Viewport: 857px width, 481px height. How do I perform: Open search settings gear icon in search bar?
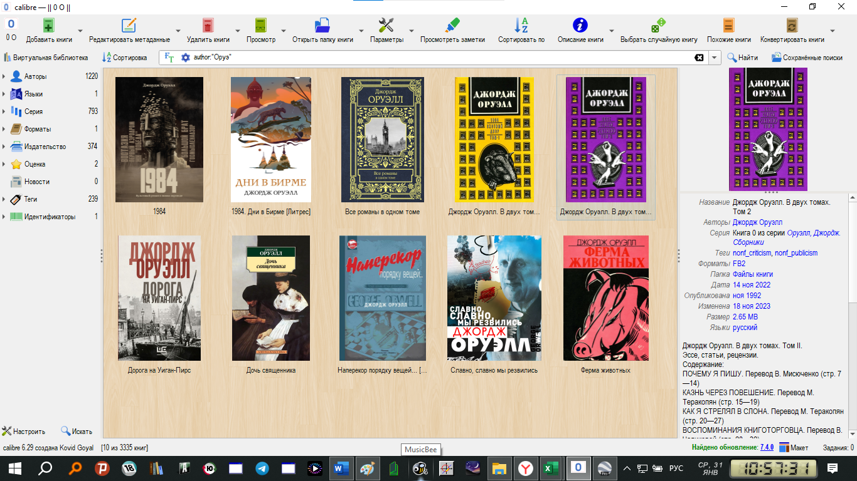(x=185, y=58)
